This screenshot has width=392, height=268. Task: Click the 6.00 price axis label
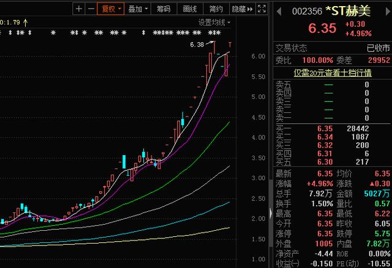[x=258, y=56]
